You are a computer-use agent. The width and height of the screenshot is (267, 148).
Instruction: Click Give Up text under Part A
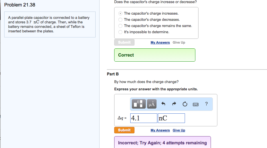pyautogui.click(x=179, y=42)
